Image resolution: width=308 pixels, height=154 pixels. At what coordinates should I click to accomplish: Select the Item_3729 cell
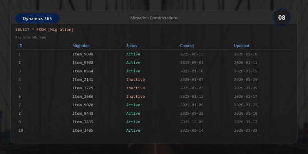point(83,88)
